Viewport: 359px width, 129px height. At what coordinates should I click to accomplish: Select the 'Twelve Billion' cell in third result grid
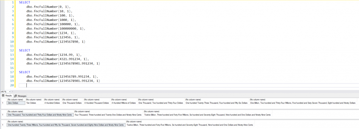(x=190, y=125)
